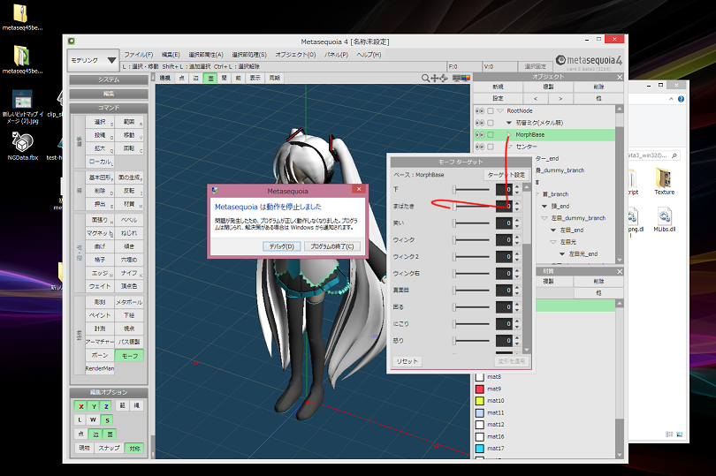Toggle visibility eyes of MorphBase
The width and height of the screenshot is (716, 476).
pyautogui.click(x=479, y=134)
